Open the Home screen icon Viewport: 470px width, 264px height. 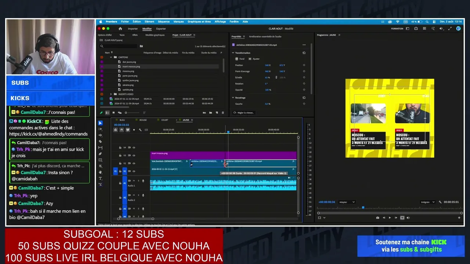coord(120,29)
